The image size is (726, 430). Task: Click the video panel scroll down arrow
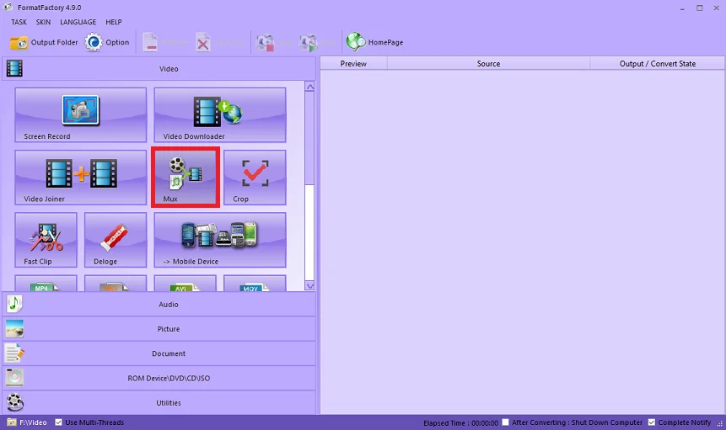pos(309,286)
